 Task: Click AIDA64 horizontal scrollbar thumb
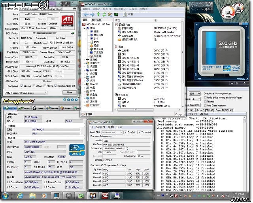pyautogui.click(x=135, y=110)
